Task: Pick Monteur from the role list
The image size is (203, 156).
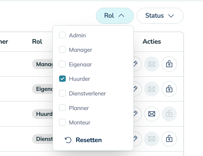Action: point(62,122)
